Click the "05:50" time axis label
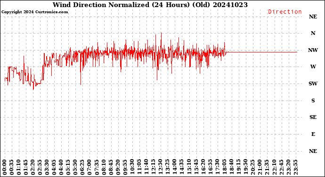Screen dimensions: 325x177 point(75,168)
